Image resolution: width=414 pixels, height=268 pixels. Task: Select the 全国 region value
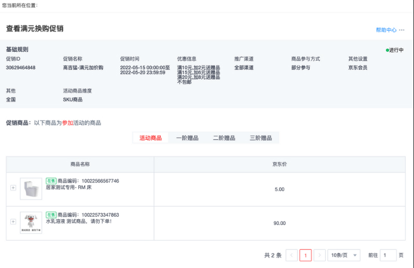pyautogui.click(x=11, y=100)
